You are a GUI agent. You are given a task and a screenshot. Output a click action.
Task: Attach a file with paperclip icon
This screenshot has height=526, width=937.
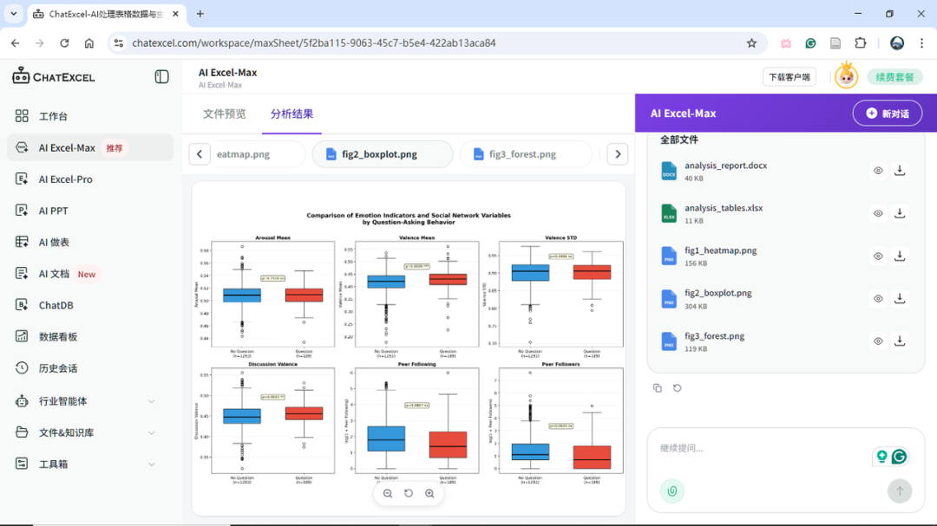point(672,490)
